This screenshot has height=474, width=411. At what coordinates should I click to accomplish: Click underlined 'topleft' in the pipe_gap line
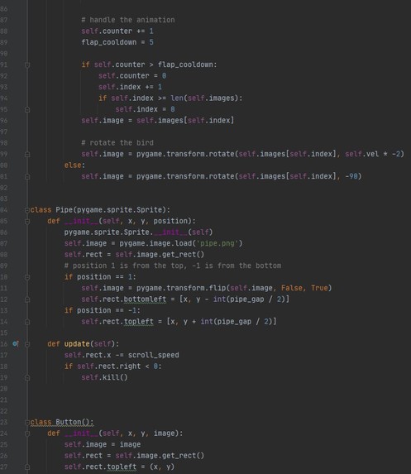click(138, 322)
